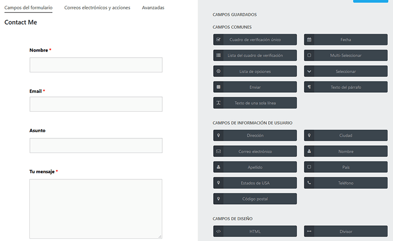Switch to Campos del formulario tab
Viewport: 393px width, 241px height.
coord(28,7)
